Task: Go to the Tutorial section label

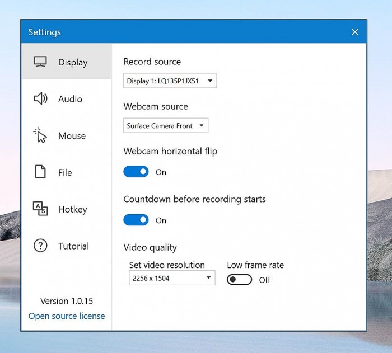Action: click(x=73, y=246)
